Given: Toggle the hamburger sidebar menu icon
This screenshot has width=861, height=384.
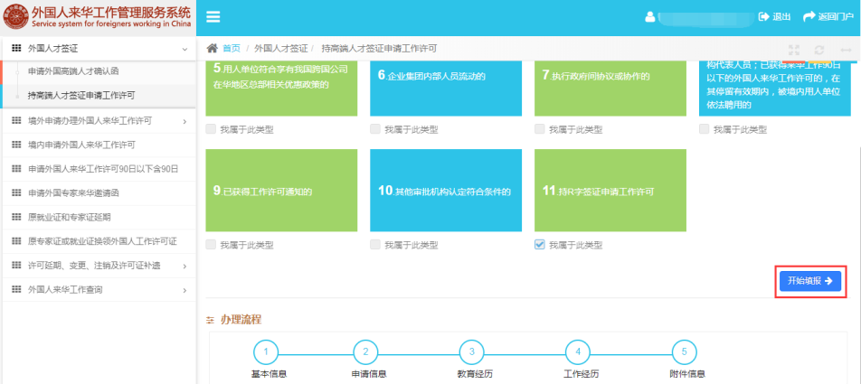Looking at the screenshot, I should pos(213,17).
